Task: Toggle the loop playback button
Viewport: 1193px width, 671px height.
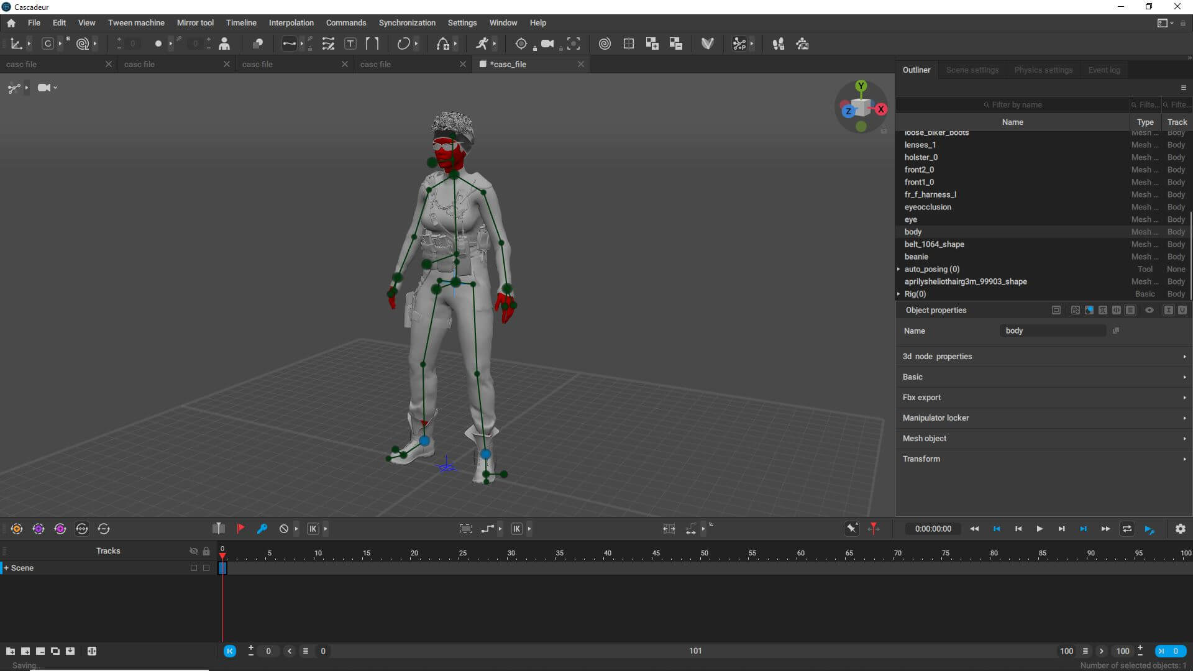Action: [1127, 529]
